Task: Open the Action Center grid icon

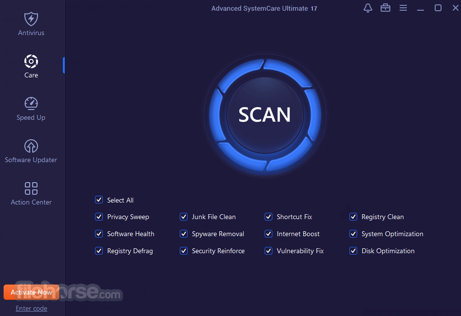Action: pyautogui.click(x=31, y=188)
